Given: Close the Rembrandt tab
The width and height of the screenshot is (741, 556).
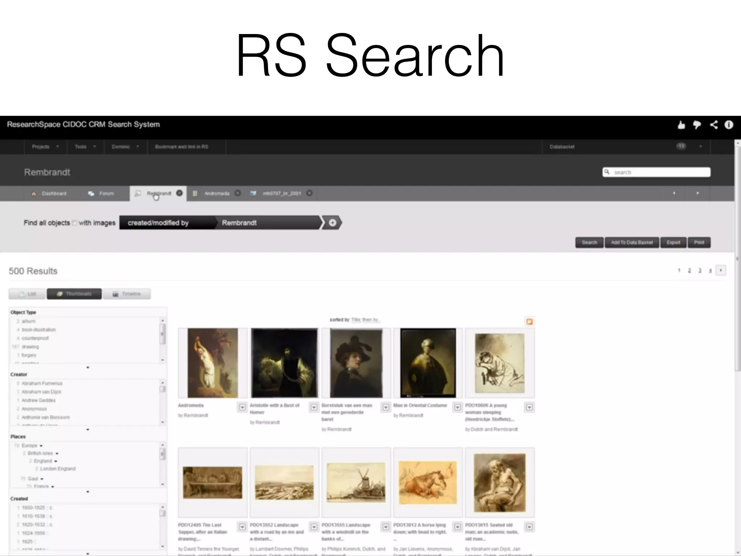Looking at the screenshot, I should click(179, 193).
